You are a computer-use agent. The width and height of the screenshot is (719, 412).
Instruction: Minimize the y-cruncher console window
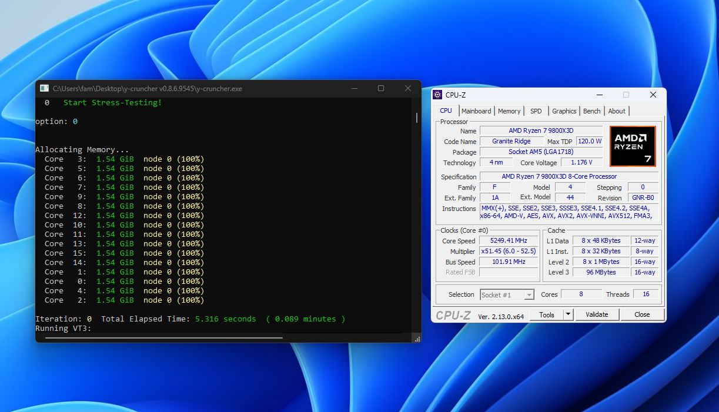tap(355, 88)
